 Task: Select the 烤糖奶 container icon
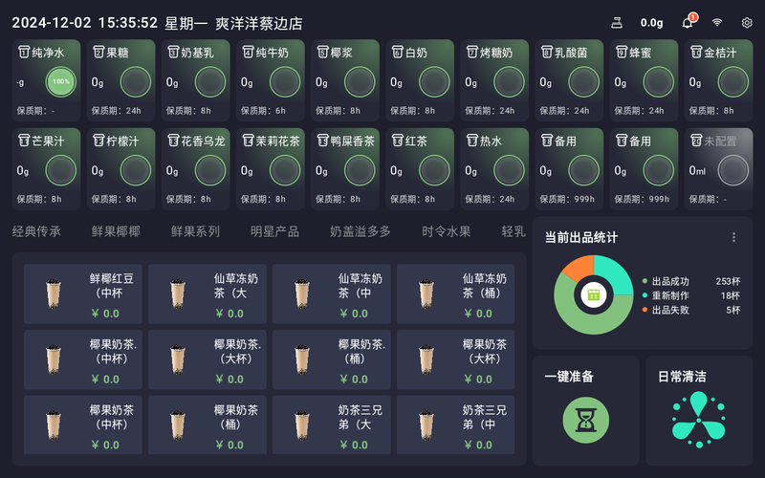[x=471, y=52]
